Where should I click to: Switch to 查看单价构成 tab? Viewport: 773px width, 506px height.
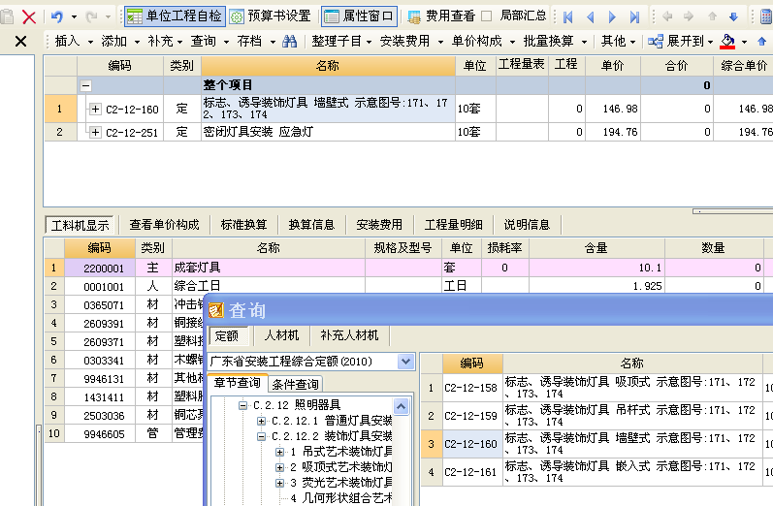[164, 225]
